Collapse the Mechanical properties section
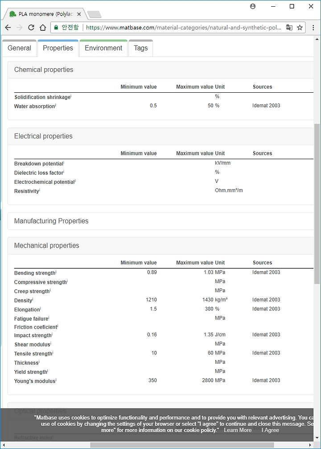Screen dimensions: 321x449 click(160, 246)
